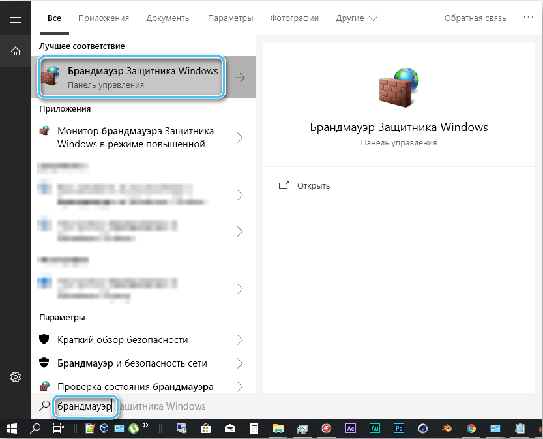Select Монитор брандмауэра Защитника Windows result
Image resolution: width=543 pixels, height=439 pixels.
click(x=136, y=138)
